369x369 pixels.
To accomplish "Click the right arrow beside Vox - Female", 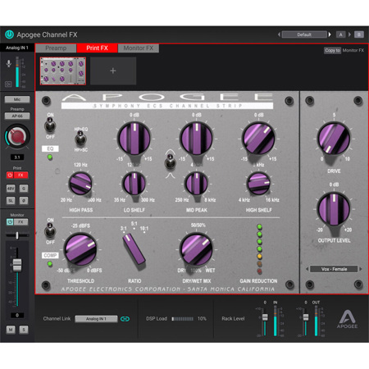I will click(361, 269).
